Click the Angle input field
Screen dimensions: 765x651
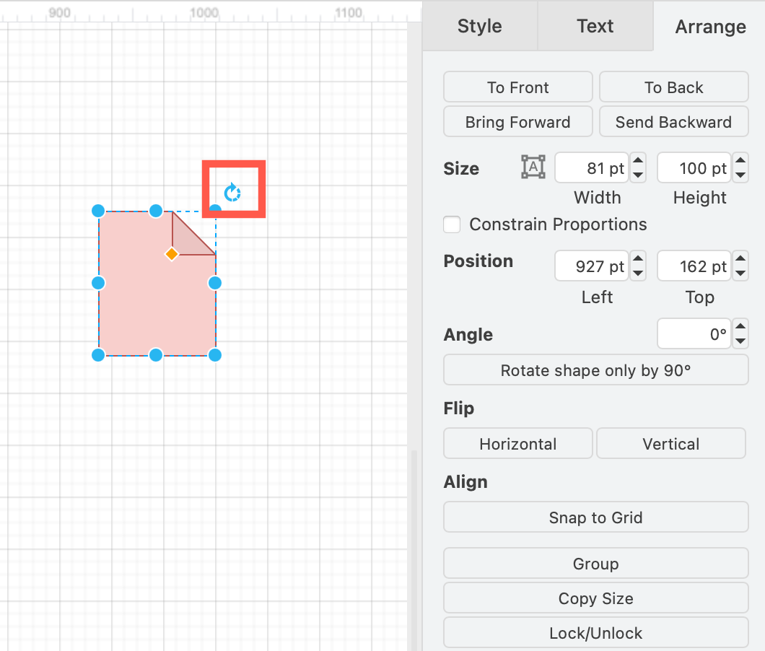click(x=693, y=333)
